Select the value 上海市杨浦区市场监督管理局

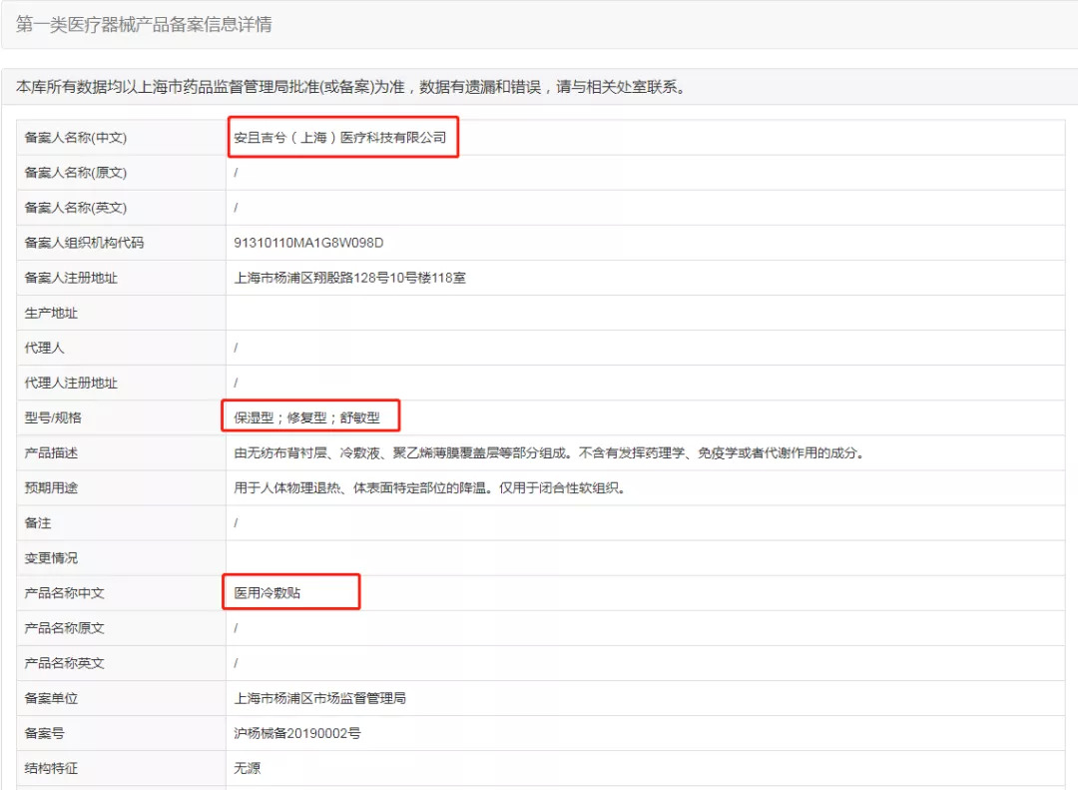tap(320, 698)
